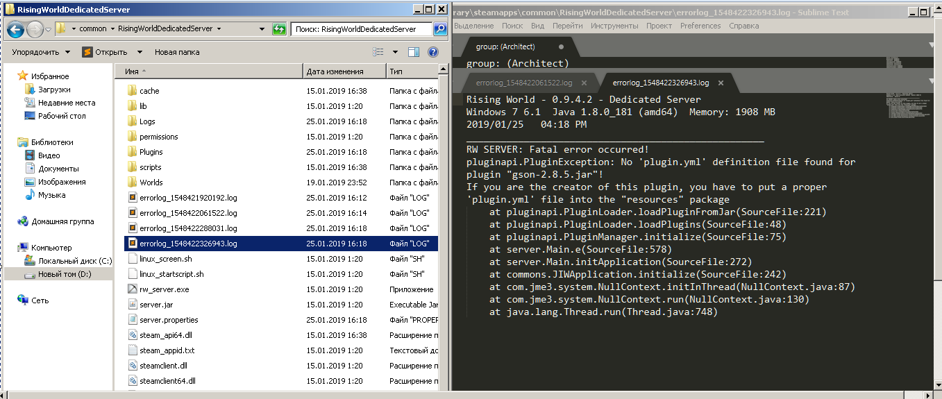
Task: Select the rw_server.exe file
Action: [164, 289]
